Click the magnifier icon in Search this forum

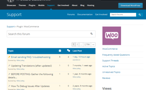(x=92, y=34)
